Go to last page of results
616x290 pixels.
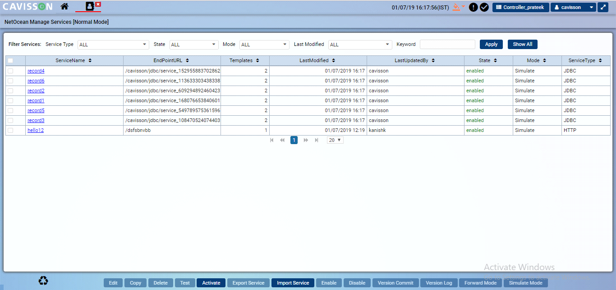317,140
